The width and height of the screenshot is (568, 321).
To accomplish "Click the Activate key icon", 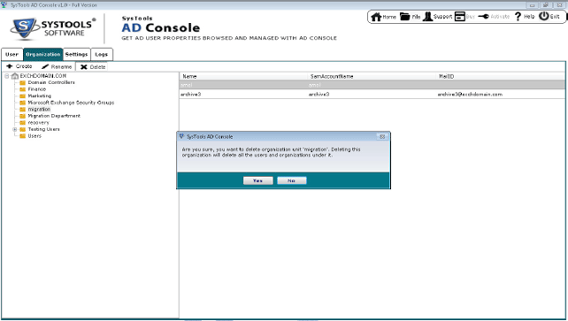I will tap(483, 17).
